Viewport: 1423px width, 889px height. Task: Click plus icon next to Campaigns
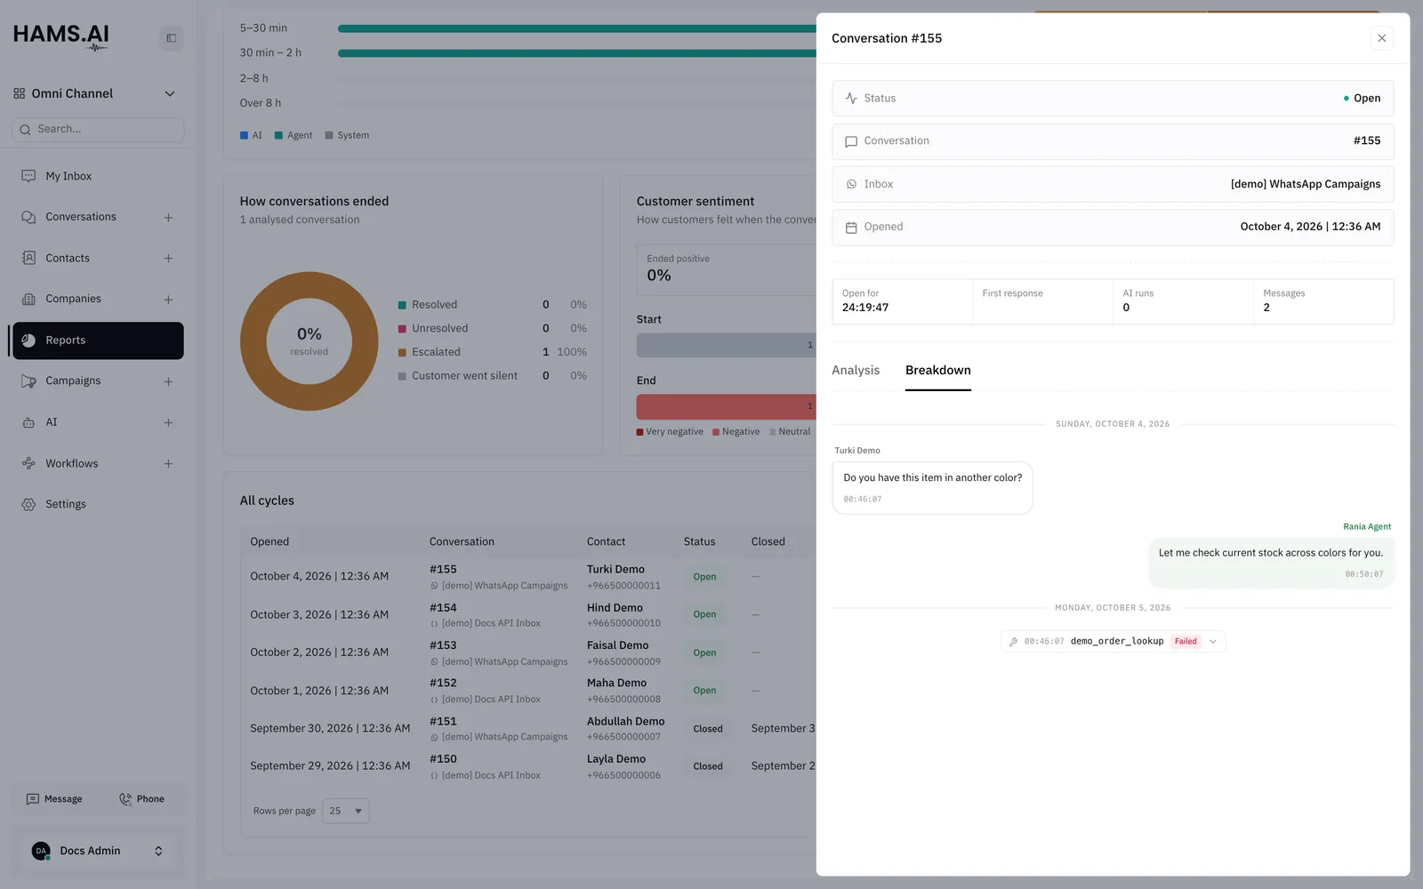point(168,381)
